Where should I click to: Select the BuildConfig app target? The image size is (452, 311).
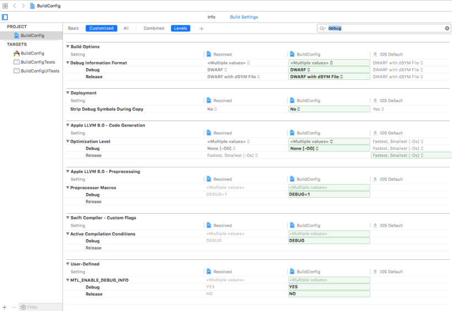[29, 53]
